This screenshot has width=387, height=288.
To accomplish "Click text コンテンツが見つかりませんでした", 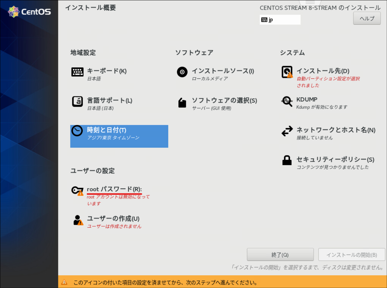I will [333, 167].
